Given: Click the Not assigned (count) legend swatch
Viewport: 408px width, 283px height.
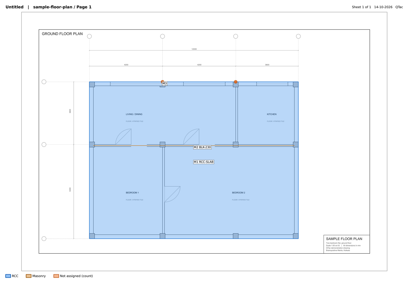Looking at the screenshot, I should click(56, 276).
